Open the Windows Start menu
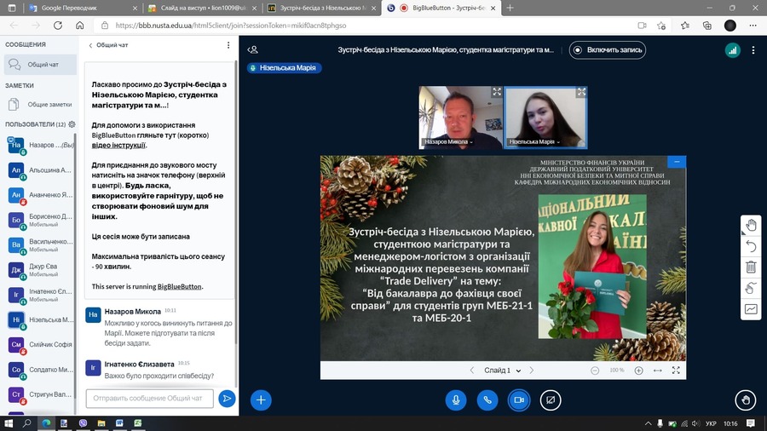This screenshot has width=767, height=431. [x=9, y=423]
